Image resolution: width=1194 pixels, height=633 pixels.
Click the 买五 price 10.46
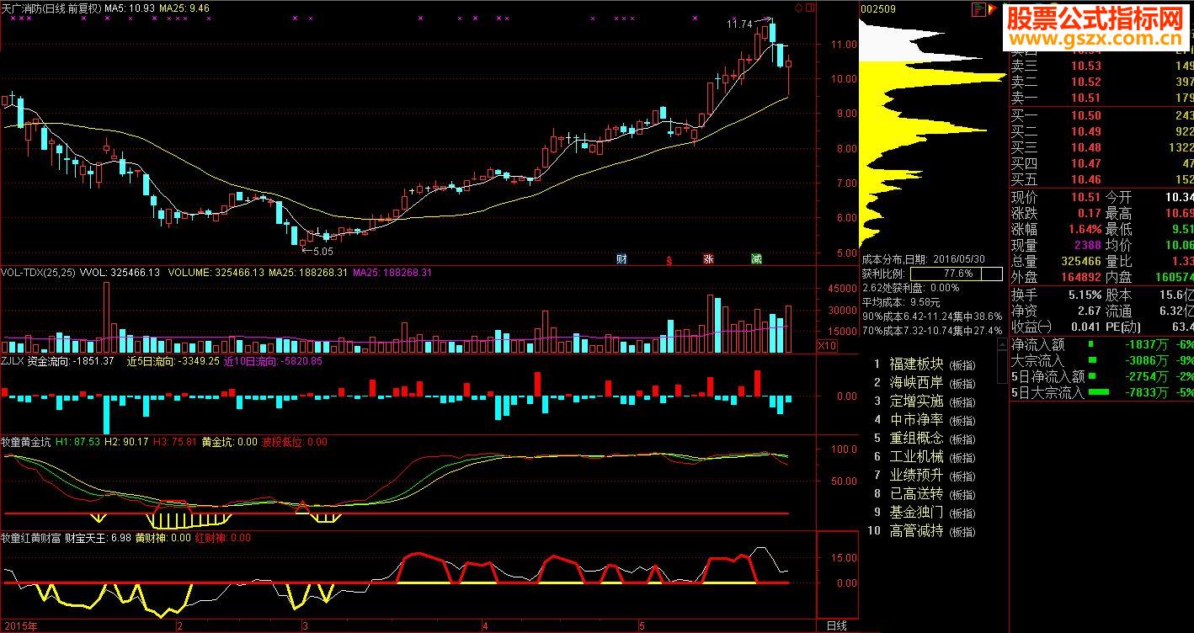point(1085,179)
